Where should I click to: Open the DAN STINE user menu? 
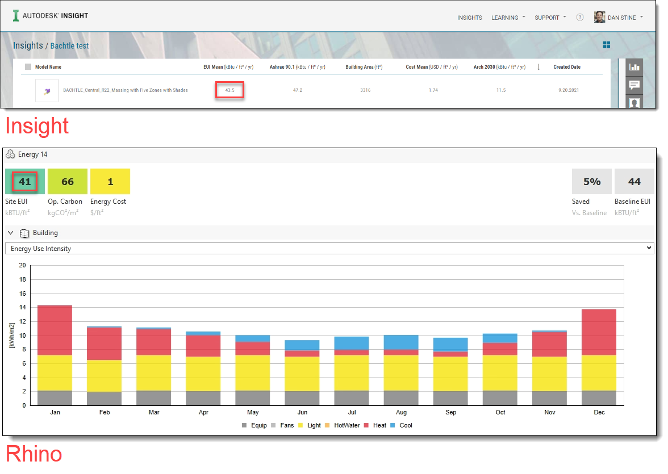pos(625,18)
